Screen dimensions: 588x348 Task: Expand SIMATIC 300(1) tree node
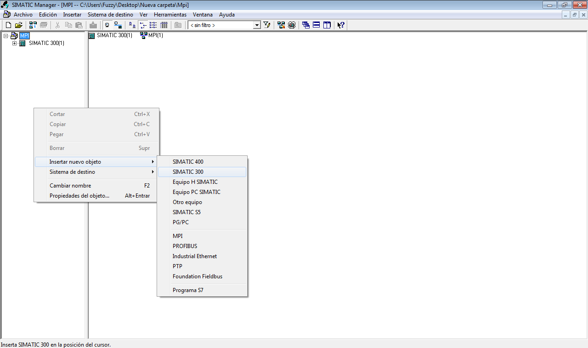tap(15, 43)
